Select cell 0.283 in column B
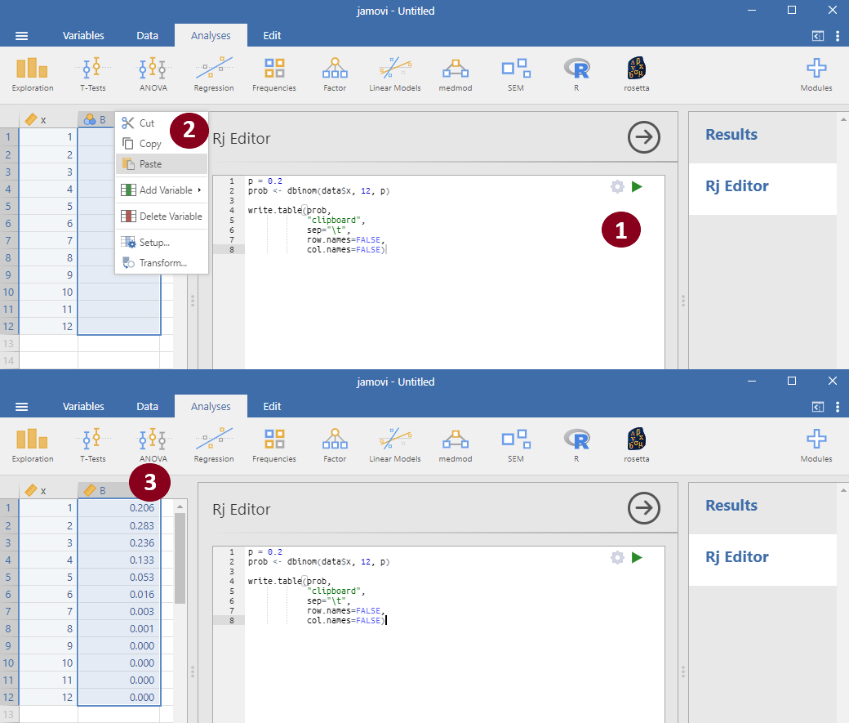Viewport: 849px width, 723px height. click(x=119, y=526)
